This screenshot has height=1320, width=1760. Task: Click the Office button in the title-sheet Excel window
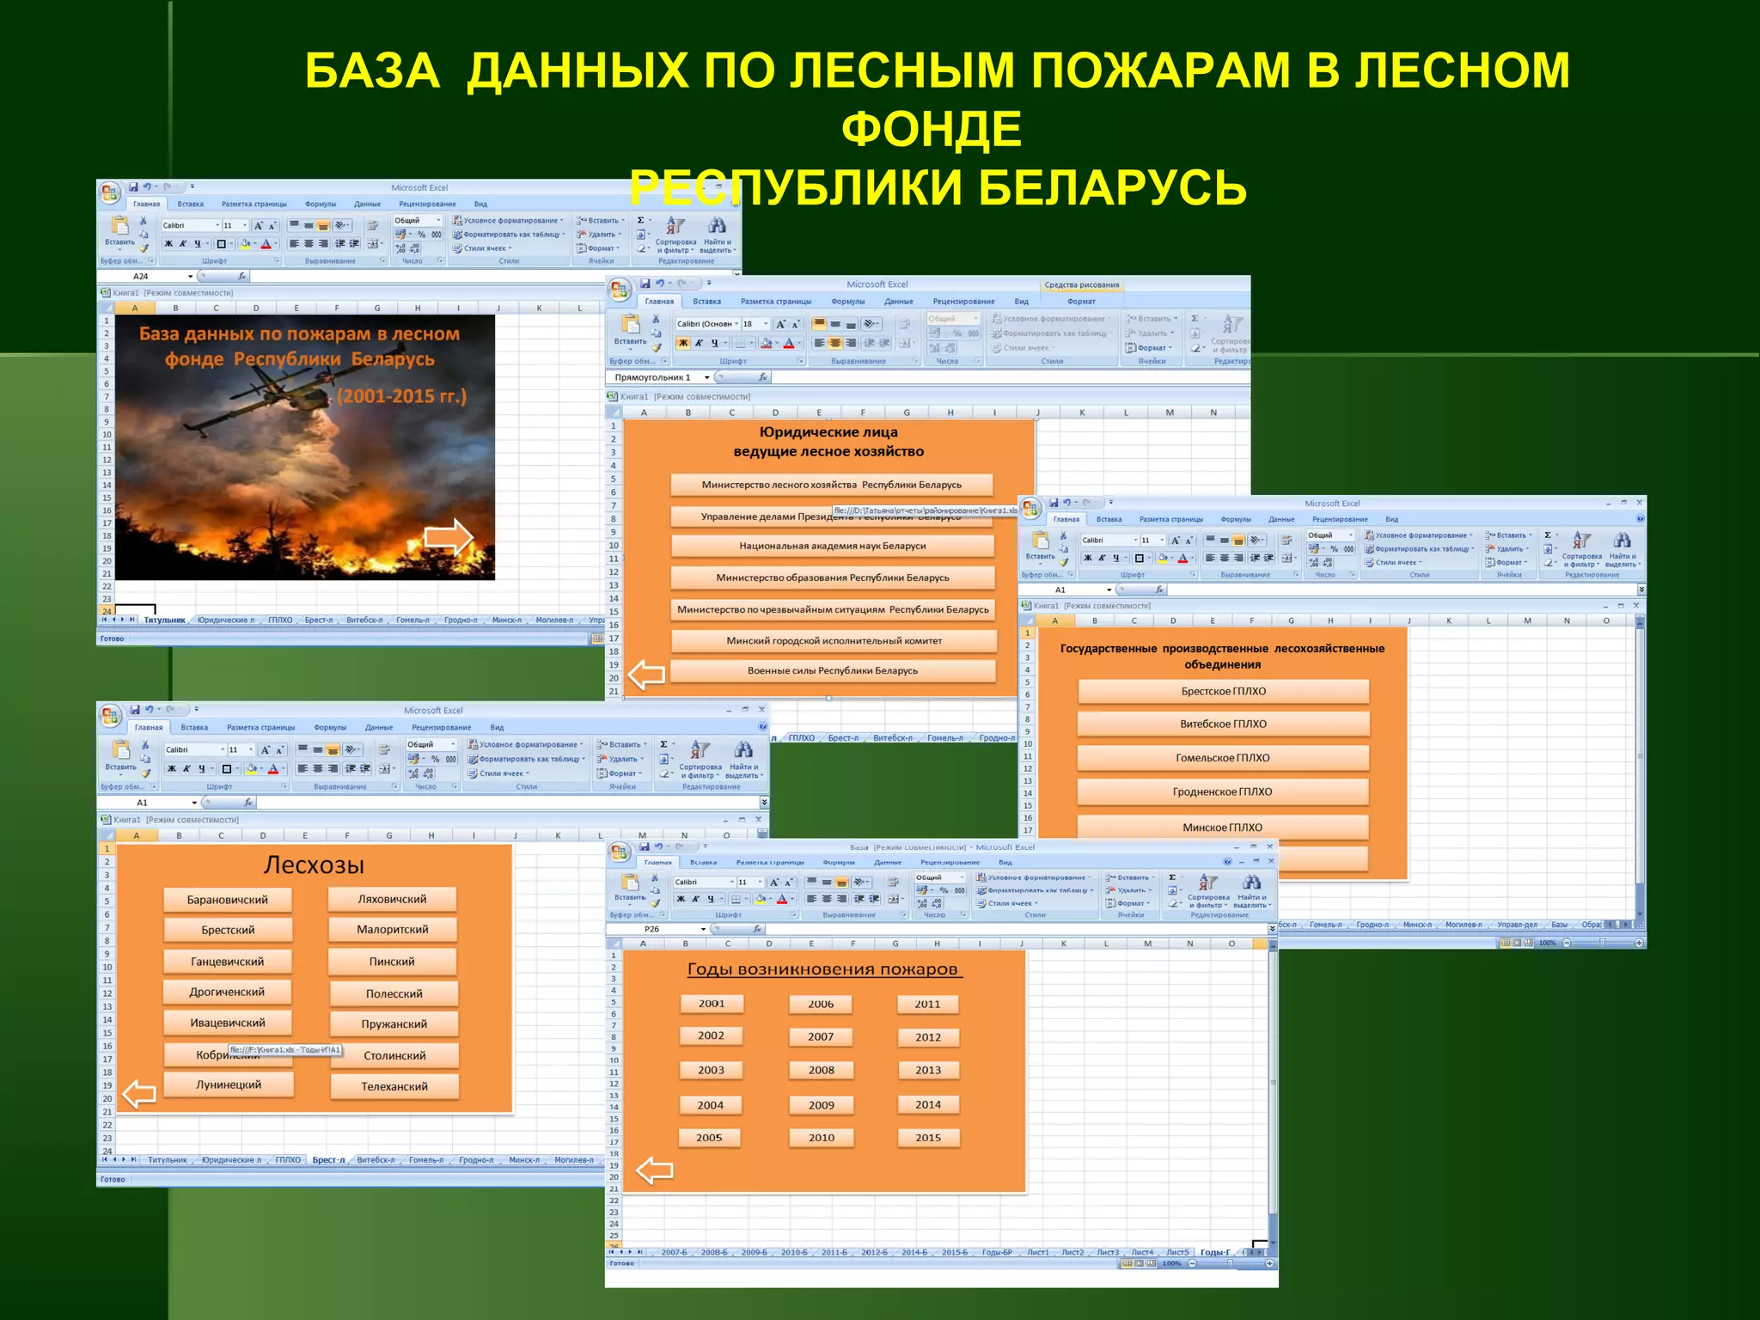(x=109, y=192)
